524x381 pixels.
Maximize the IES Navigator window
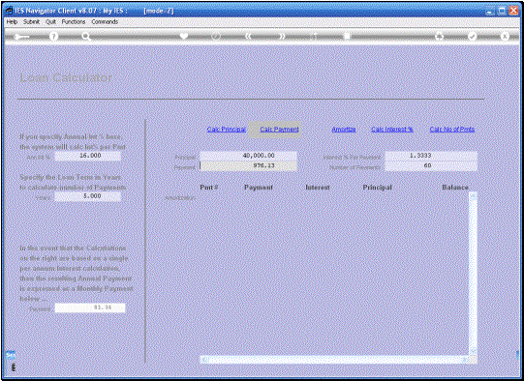pyautogui.click(x=502, y=11)
